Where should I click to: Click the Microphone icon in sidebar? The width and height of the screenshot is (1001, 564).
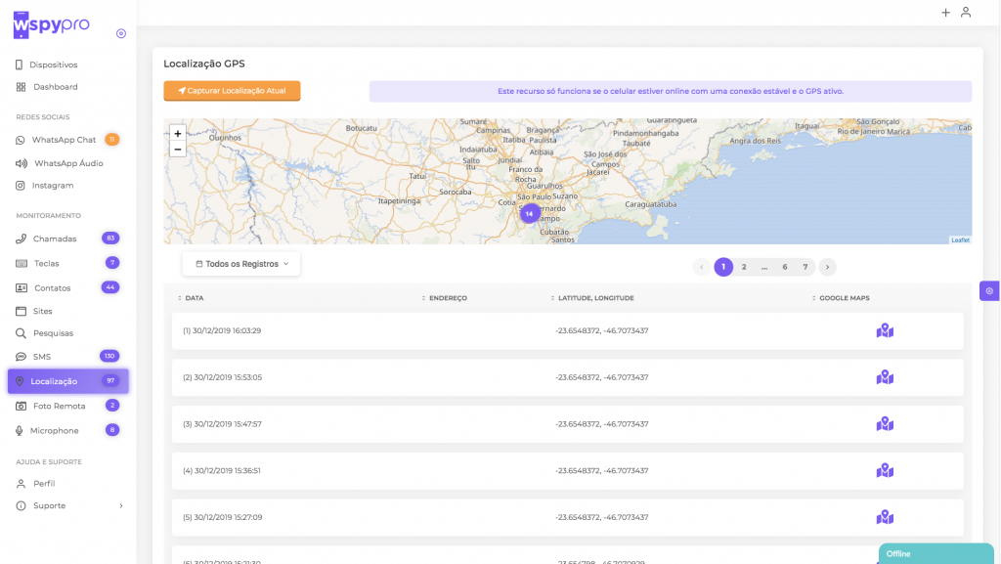20,431
